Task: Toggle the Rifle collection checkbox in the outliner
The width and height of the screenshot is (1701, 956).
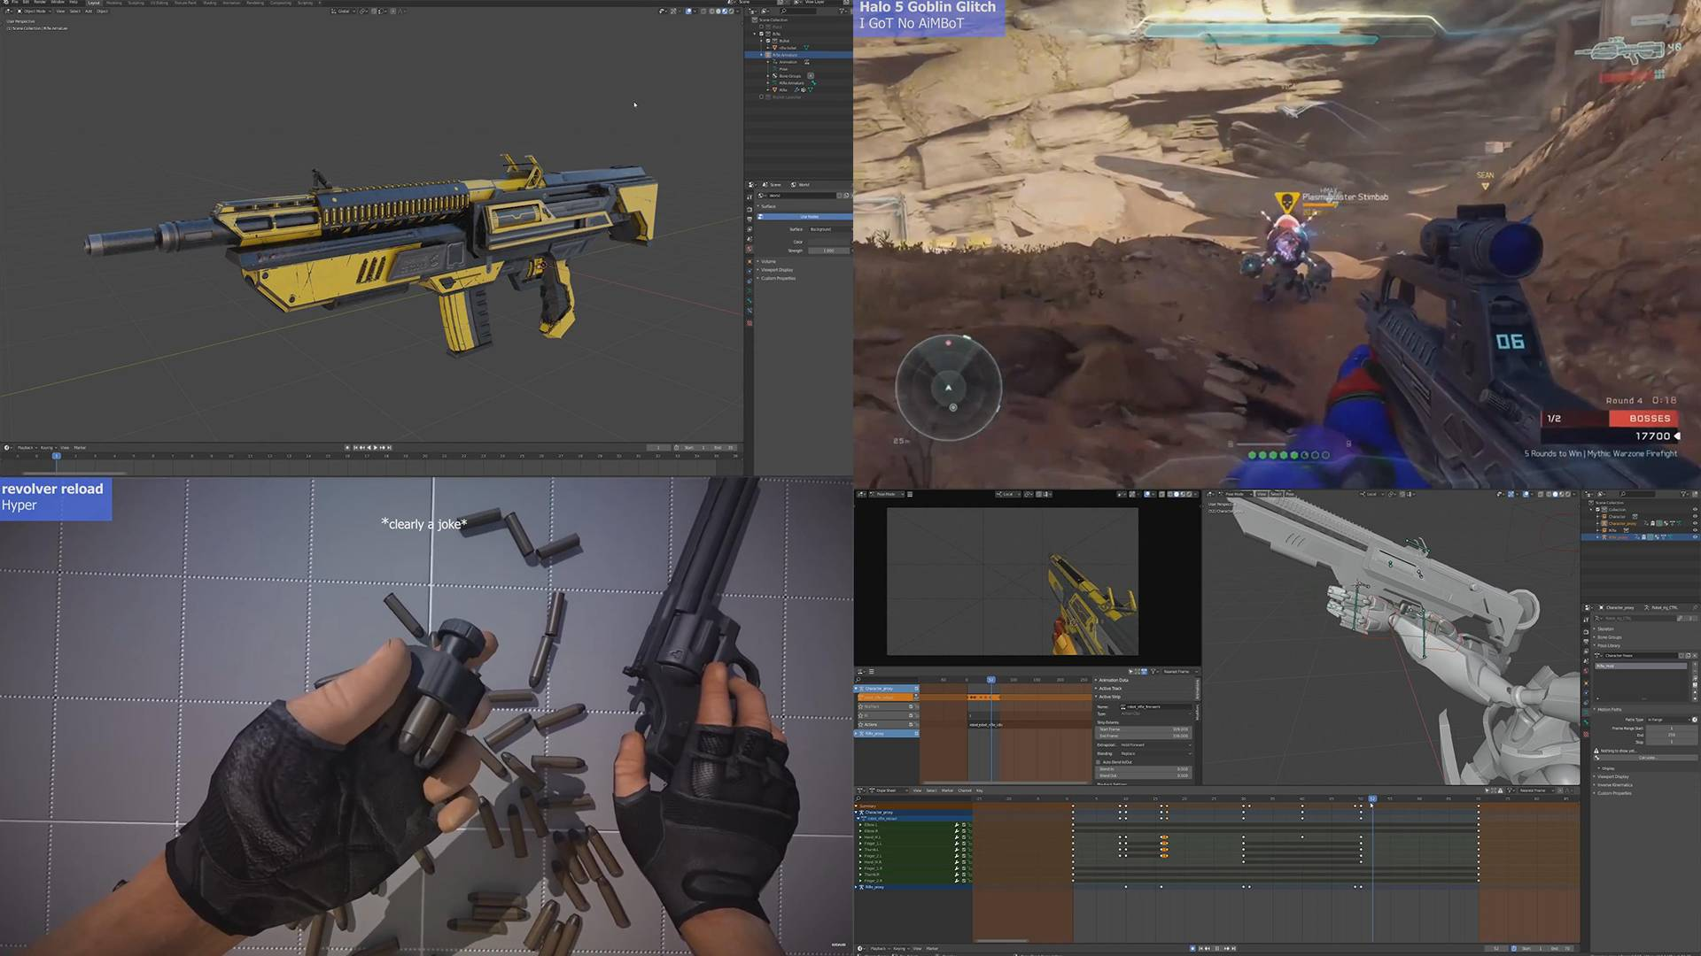Action: pyautogui.click(x=761, y=34)
